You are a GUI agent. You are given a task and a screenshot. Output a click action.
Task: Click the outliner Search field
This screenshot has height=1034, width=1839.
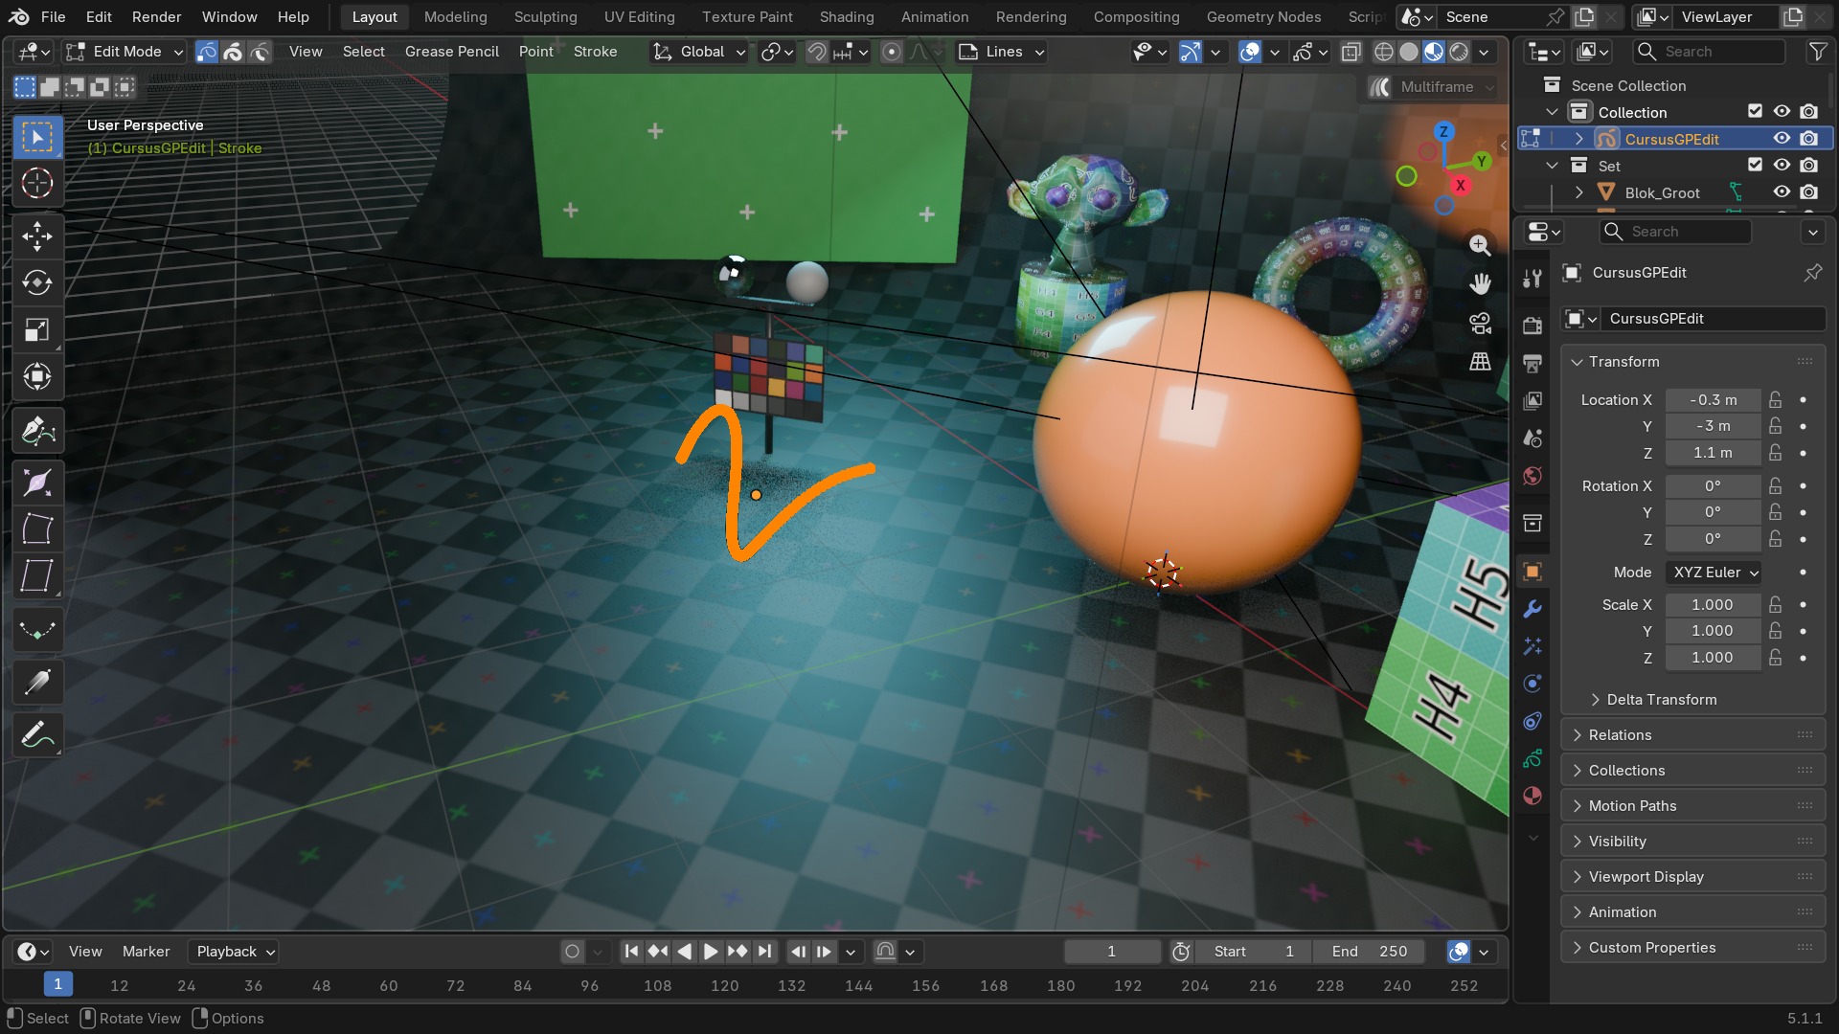(x=1710, y=52)
